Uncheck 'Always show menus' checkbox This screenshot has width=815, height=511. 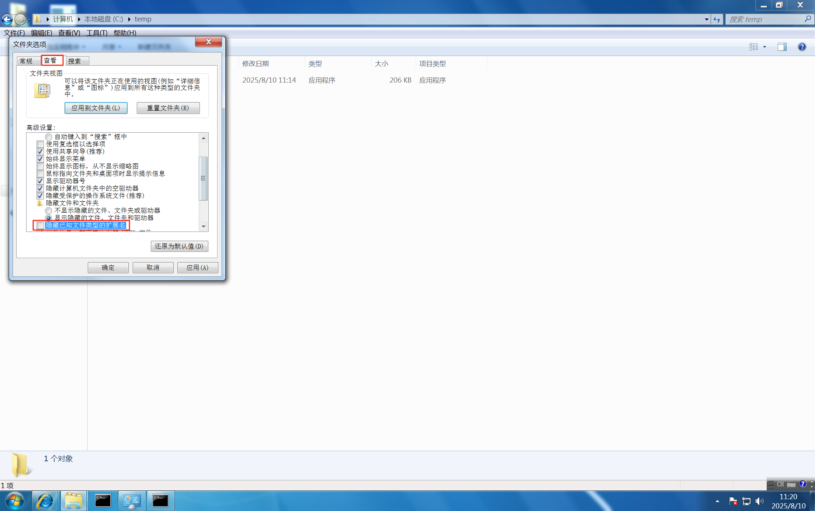(40, 159)
